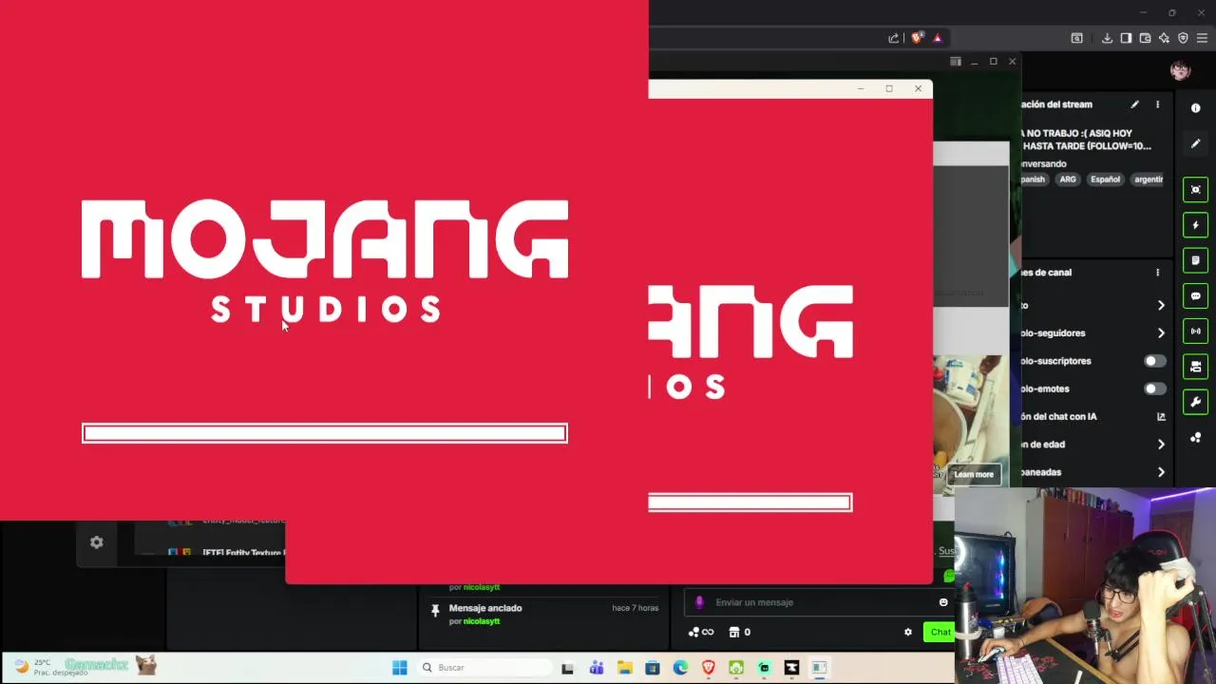Image resolution: width=1216 pixels, height=684 pixels.
Task: Click the pencil icon in right sidebar
Action: [1195, 143]
